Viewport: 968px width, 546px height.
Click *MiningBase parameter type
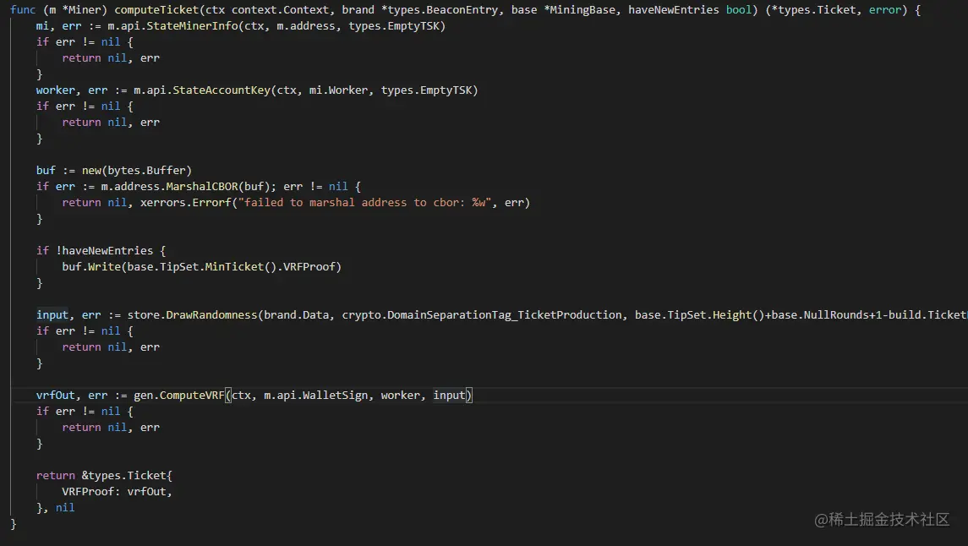580,10
